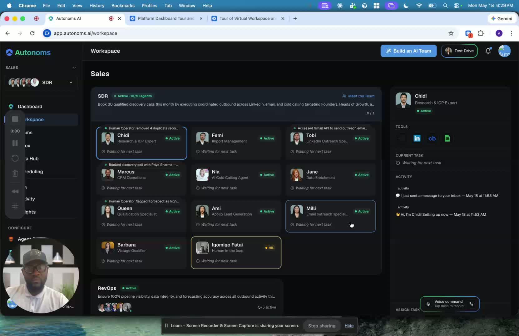Open the Profiles menu
Screen dimensions: 519x336
tap(149, 5)
